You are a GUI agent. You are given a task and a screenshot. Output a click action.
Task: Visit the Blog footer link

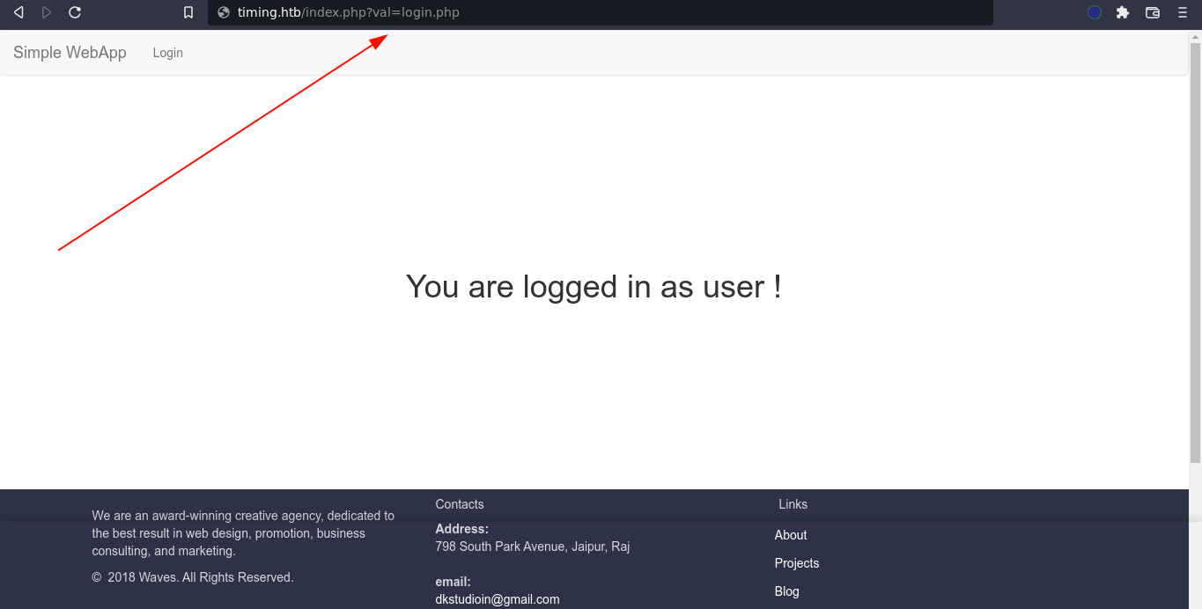[x=787, y=591]
